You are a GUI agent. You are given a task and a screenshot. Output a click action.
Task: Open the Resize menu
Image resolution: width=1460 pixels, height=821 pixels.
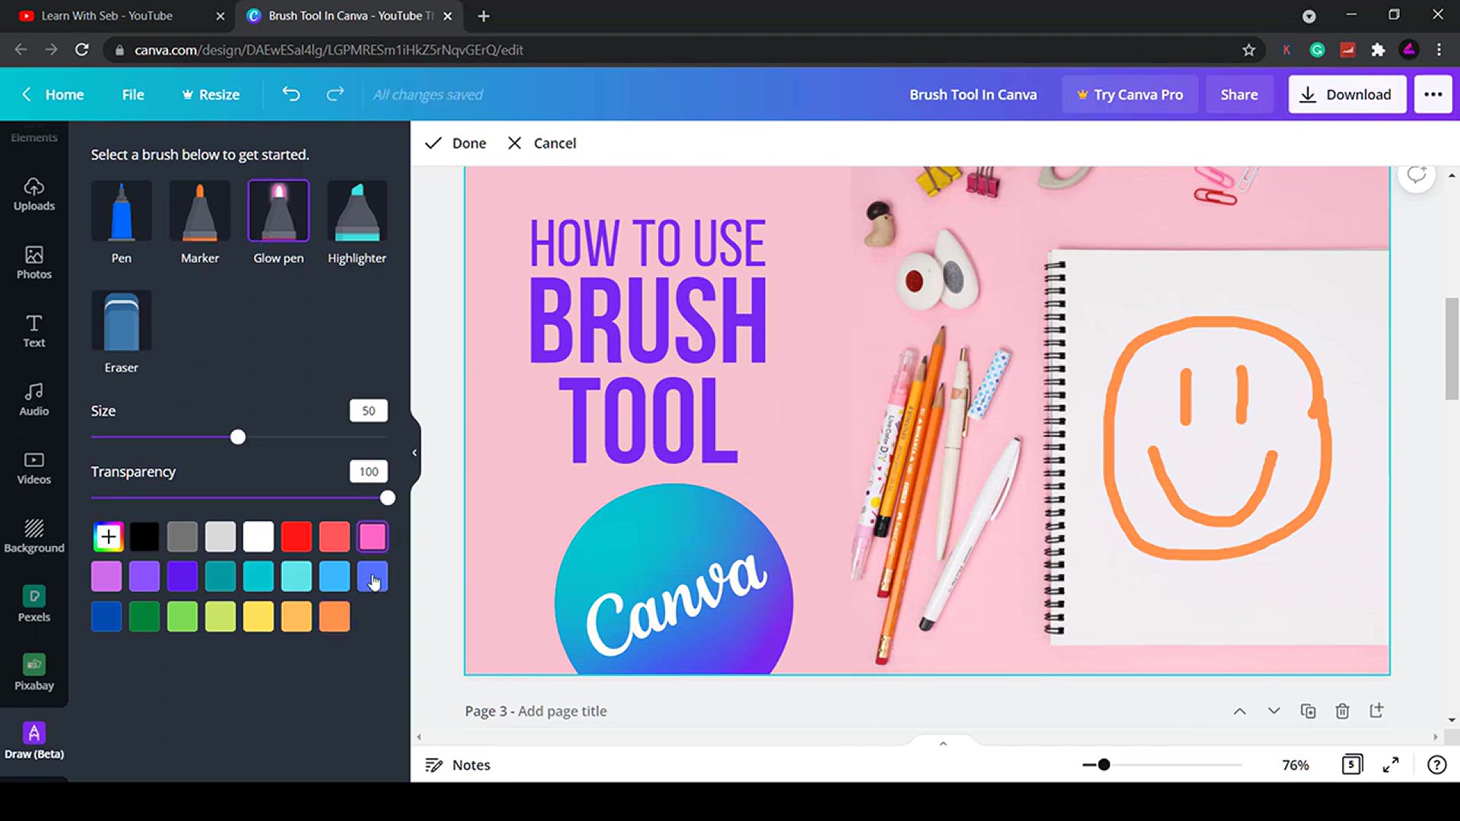211,94
